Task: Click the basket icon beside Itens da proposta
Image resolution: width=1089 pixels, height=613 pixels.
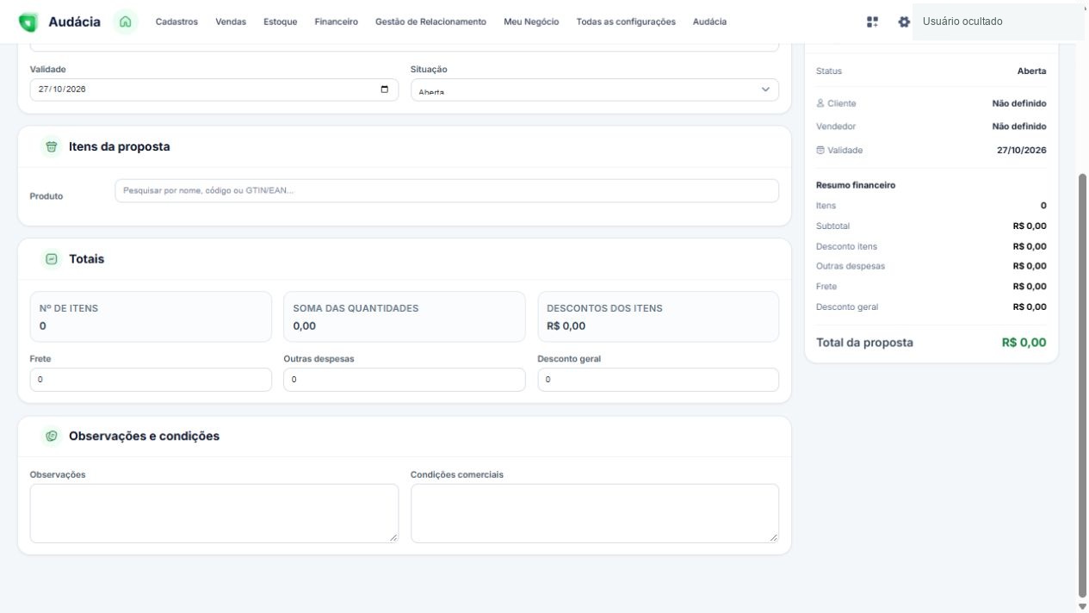Action: 52,147
